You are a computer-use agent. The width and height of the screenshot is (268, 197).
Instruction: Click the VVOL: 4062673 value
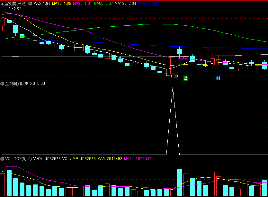[47, 159]
